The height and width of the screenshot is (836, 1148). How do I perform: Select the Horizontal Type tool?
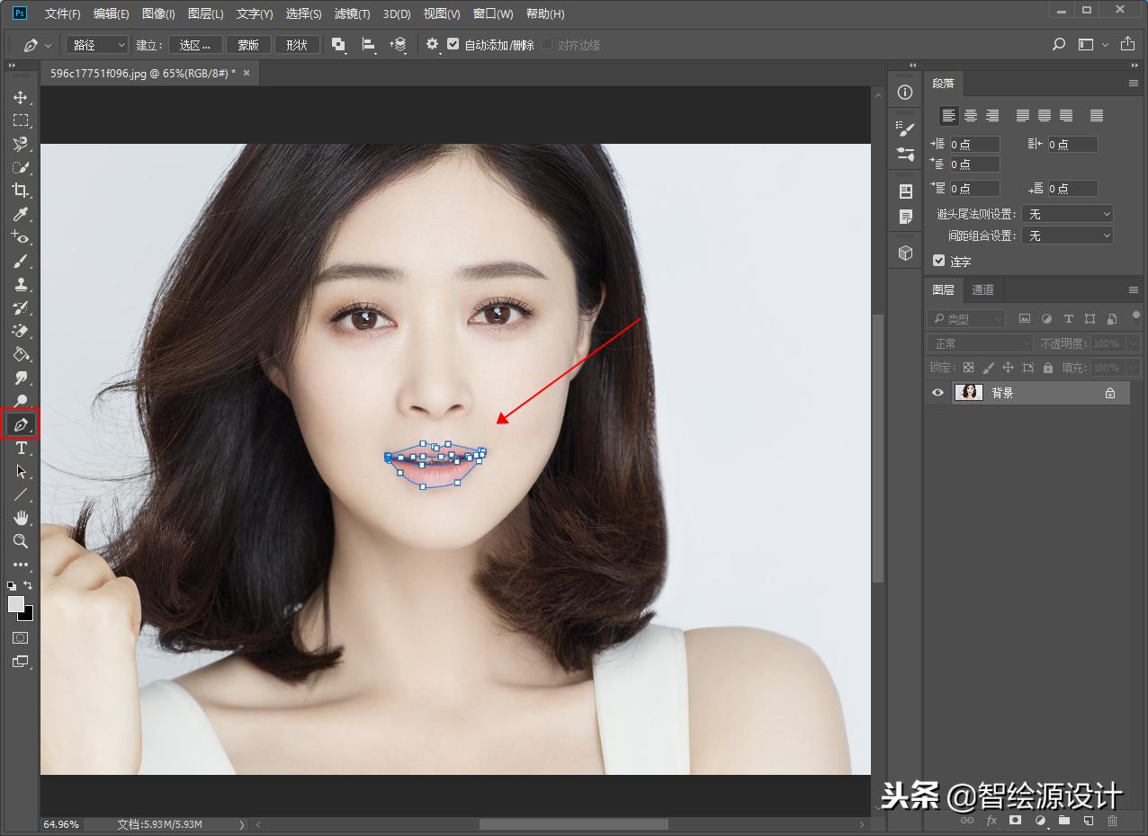click(x=20, y=447)
